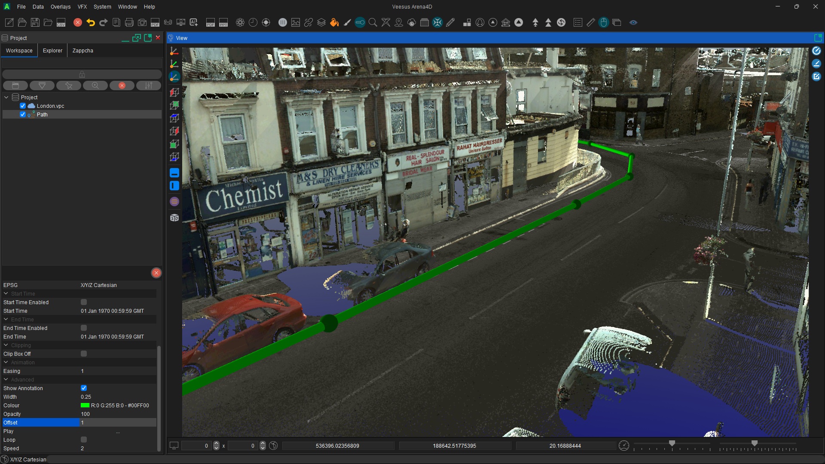Collapse the Animation section
This screenshot has width=825, height=464.
6,362
